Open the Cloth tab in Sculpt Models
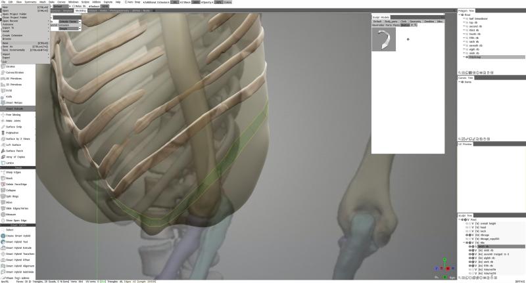Viewport: 526px width, 283px height. point(403,22)
